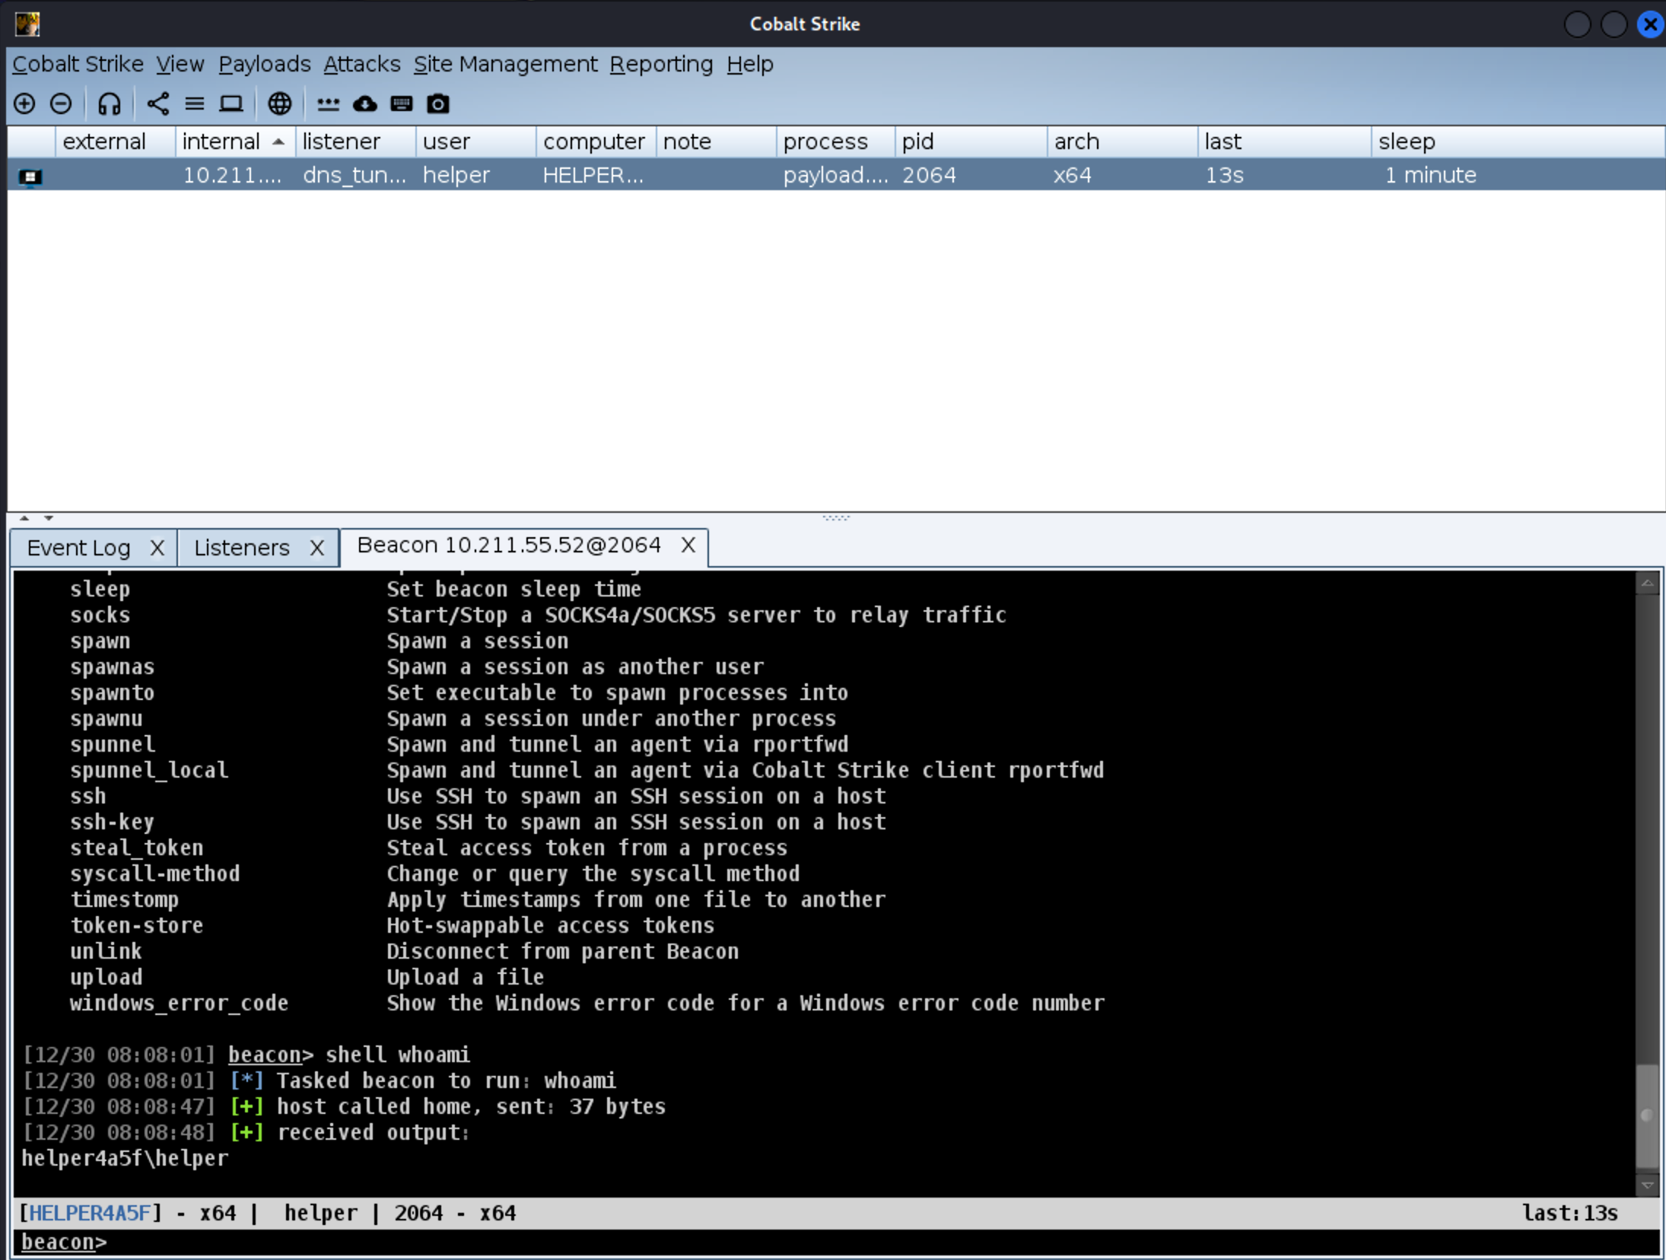Open screenshots with the camera icon
Screen dimensions: 1666x1260
[438, 103]
